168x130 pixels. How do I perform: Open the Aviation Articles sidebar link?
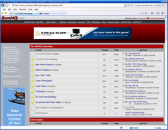pyautogui.click(x=9, y=47)
